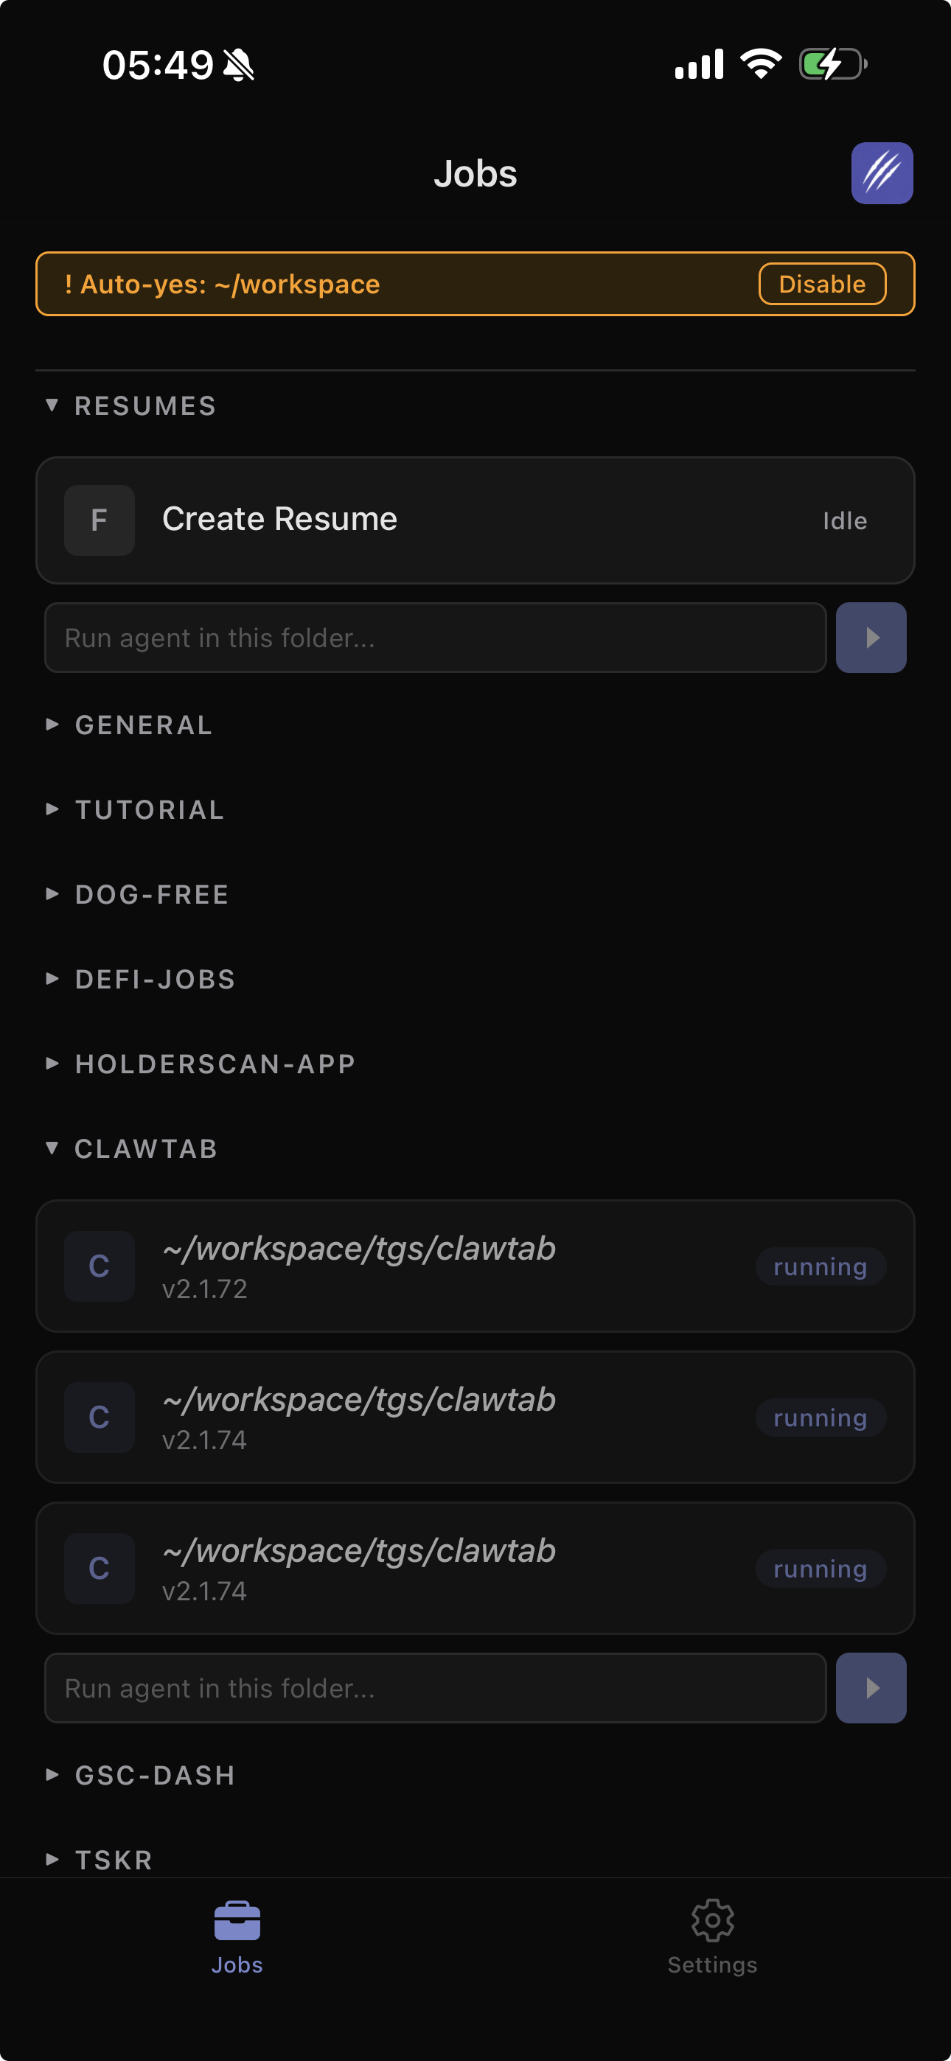Tap the Settings gear icon
Screen dimensions: 951x2061
[711, 1920]
